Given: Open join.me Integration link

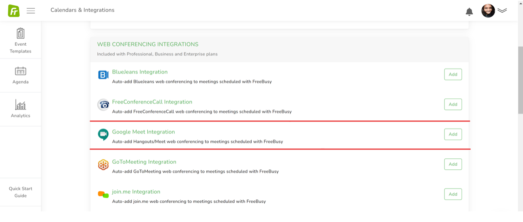Looking at the screenshot, I should click(x=136, y=192).
